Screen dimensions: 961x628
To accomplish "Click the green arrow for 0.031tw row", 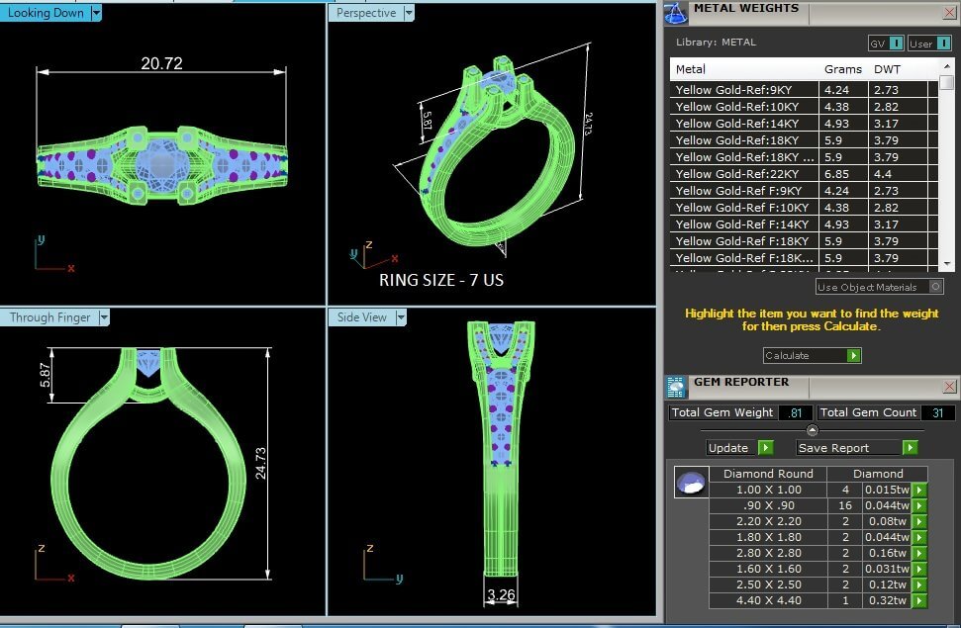I will point(919,570).
